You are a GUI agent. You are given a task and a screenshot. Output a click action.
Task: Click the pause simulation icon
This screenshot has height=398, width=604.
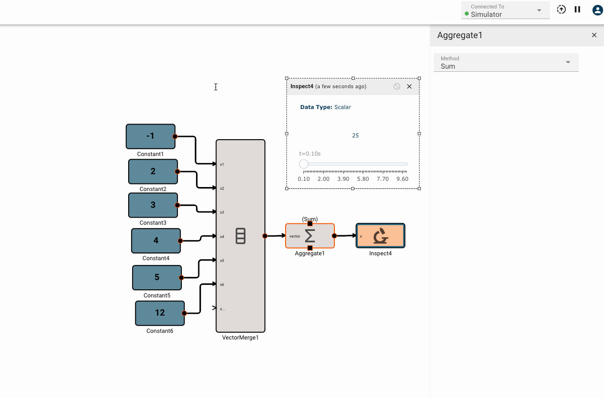(577, 9)
